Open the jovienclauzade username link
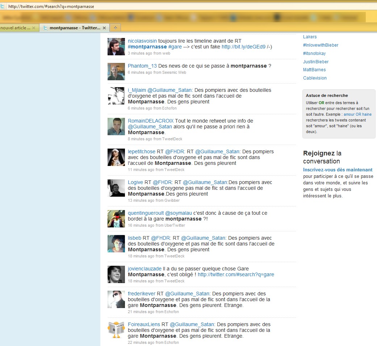Viewport: 377px width, 346px height. (x=144, y=269)
